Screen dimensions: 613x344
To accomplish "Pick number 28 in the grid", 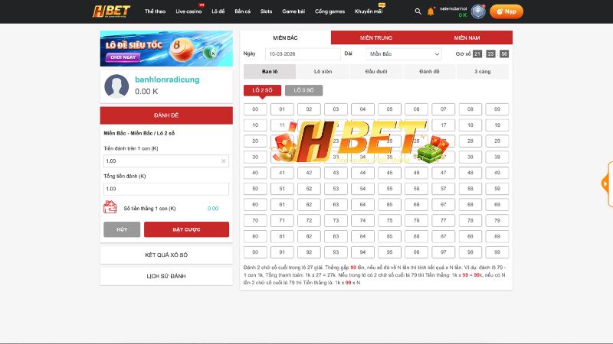I will click(470, 141).
